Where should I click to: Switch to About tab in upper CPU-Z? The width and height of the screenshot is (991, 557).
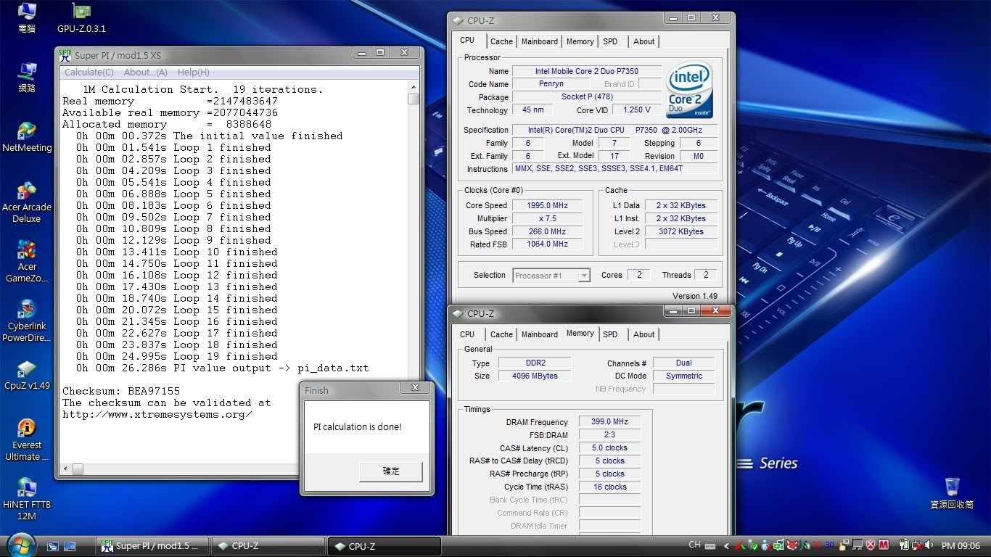click(643, 41)
